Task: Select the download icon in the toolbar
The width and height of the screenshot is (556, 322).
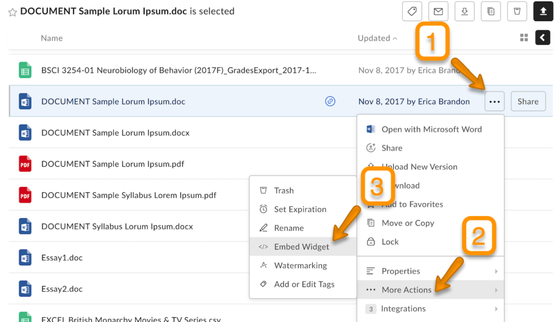Action: (x=464, y=11)
